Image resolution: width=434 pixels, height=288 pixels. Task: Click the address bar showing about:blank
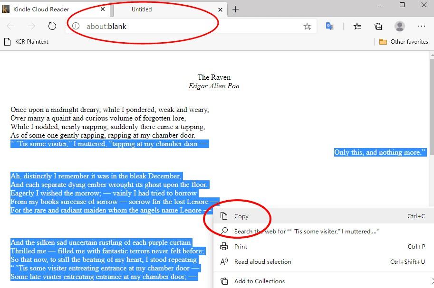[143, 27]
